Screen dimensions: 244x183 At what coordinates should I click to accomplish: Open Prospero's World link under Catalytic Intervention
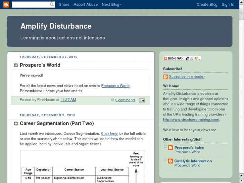[187, 166]
